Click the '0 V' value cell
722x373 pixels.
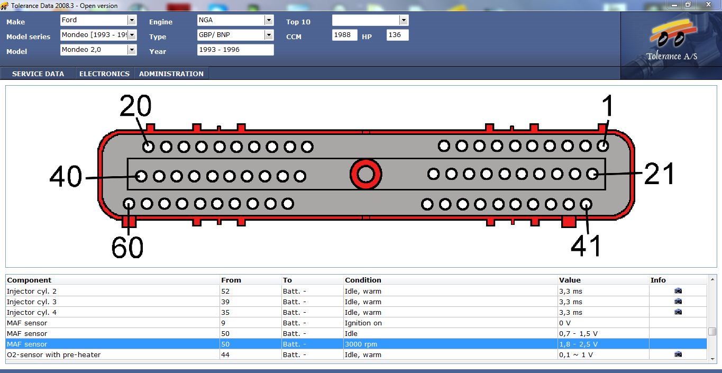604,323
